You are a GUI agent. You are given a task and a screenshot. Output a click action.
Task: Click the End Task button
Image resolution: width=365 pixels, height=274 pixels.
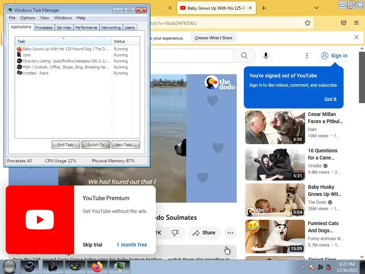tap(66, 145)
